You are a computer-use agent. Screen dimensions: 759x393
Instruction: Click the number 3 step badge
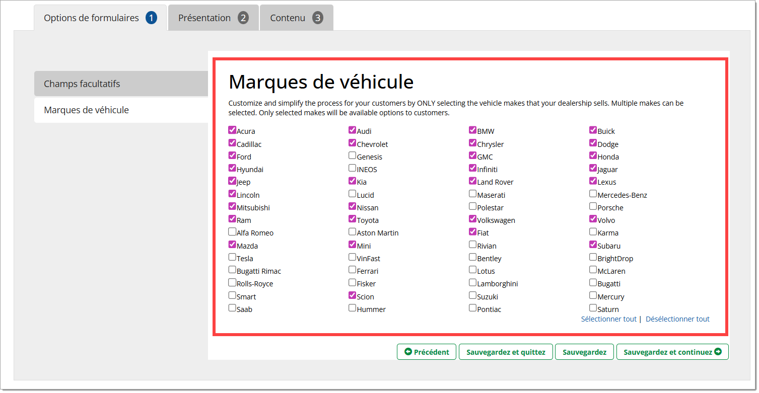[317, 18]
